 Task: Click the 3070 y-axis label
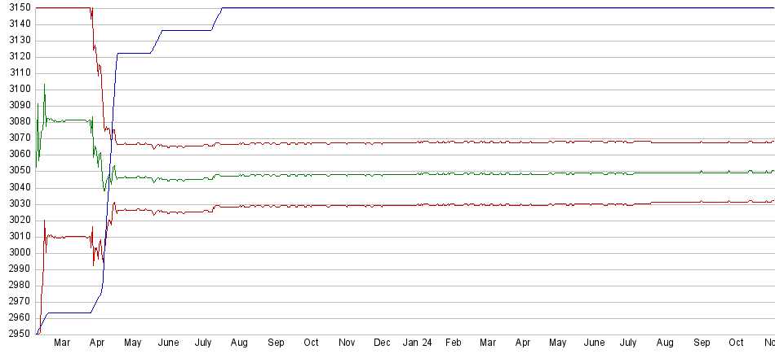coord(16,138)
